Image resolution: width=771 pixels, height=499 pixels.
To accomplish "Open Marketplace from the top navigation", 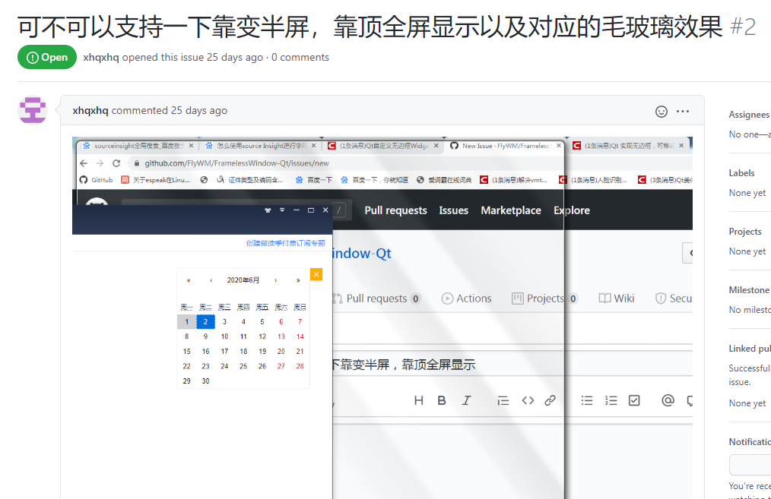I will [x=510, y=210].
